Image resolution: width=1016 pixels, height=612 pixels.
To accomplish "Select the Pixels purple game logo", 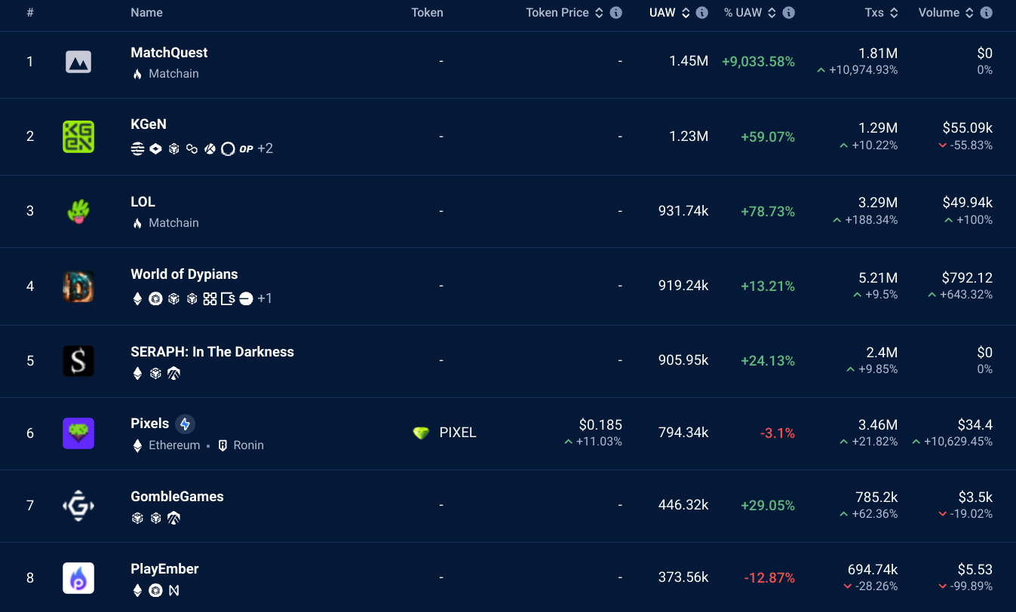I will pyautogui.click(x=78, y=433).
